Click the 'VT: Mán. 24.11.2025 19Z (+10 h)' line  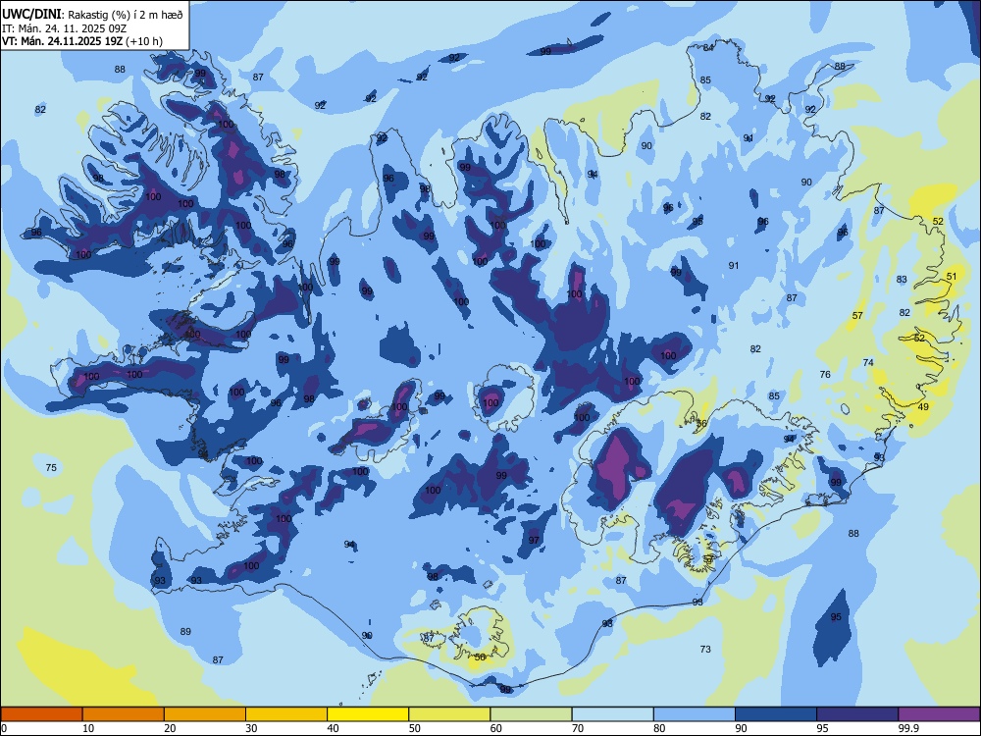pyautogui.click(x=82, y=41)
